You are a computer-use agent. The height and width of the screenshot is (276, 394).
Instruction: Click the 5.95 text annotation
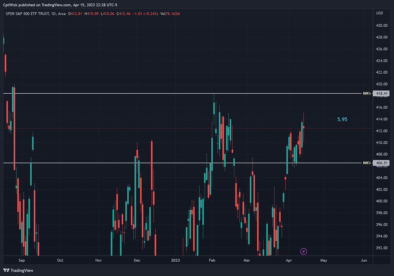point(342,119)
